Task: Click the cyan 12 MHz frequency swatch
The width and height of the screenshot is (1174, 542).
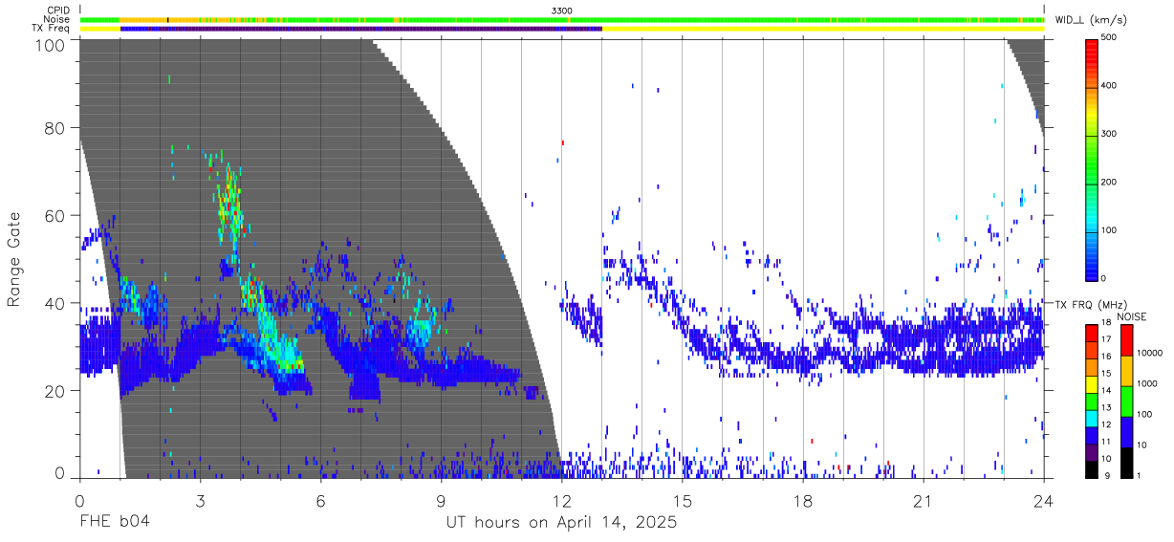Action: point(1091,418)
